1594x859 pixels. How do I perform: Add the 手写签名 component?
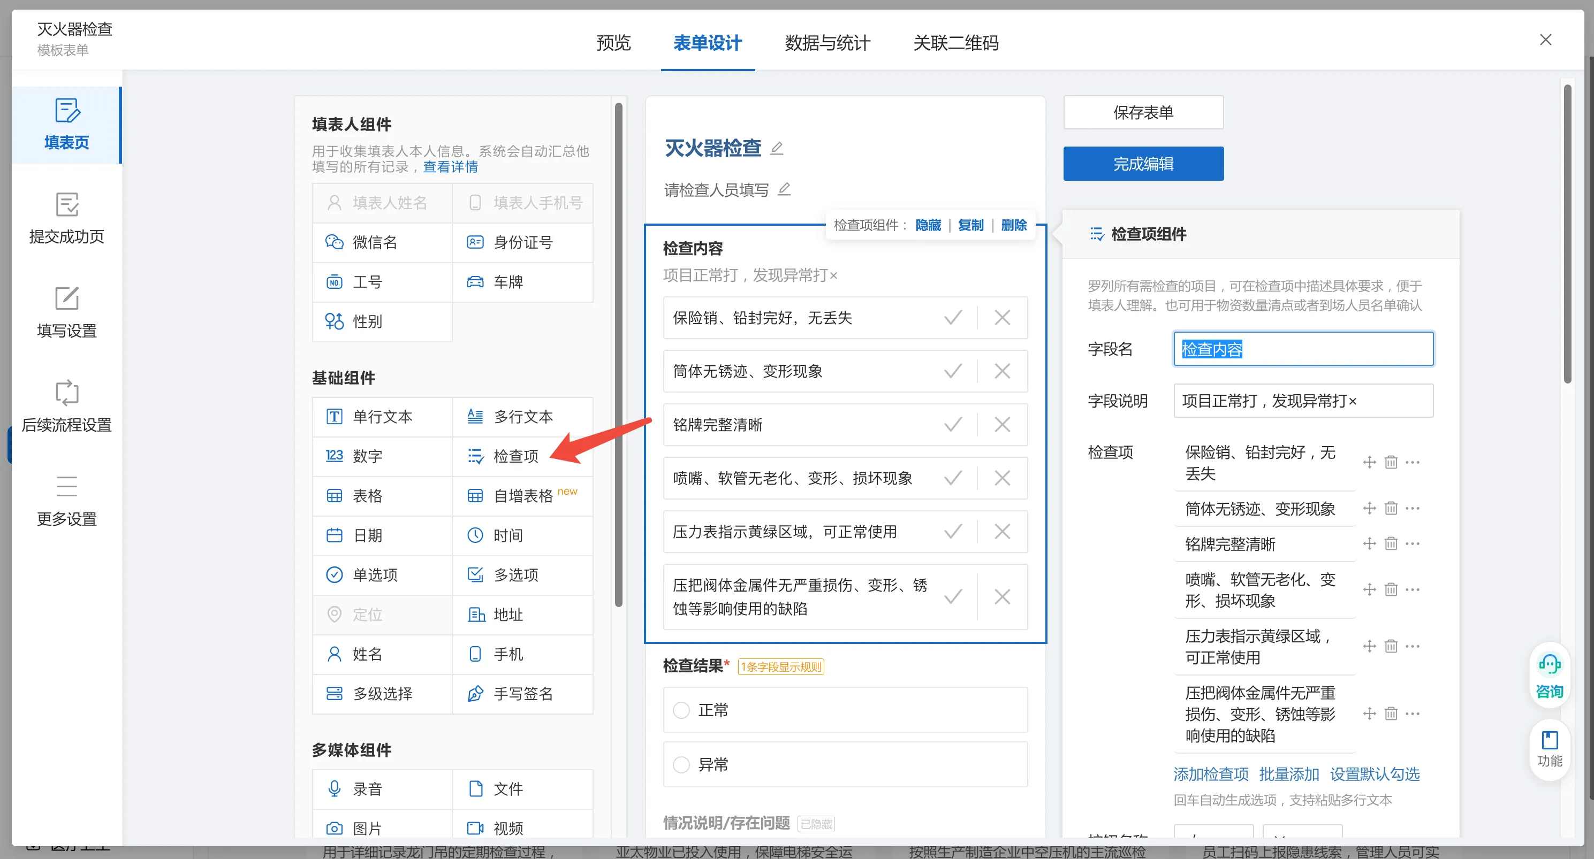point(523,694)
